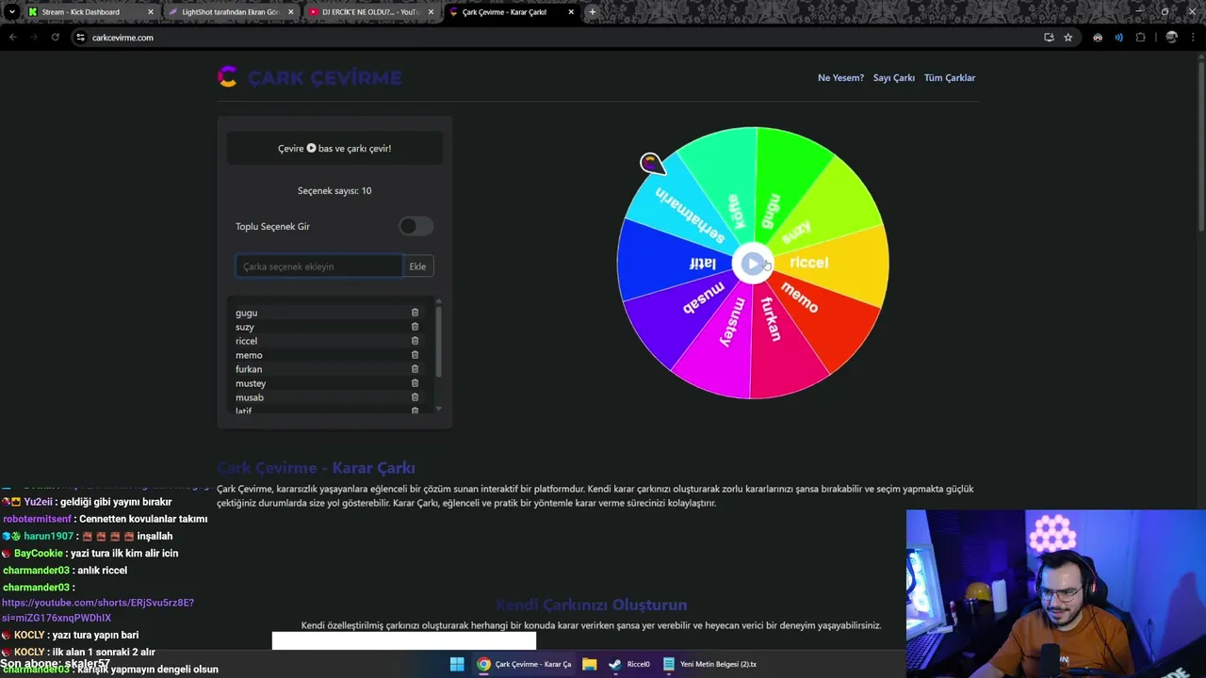This screenshot has height=678, width=1206.
Task: Open the Tüm Çarklar menu link
Action: click(x=950, y=78)
